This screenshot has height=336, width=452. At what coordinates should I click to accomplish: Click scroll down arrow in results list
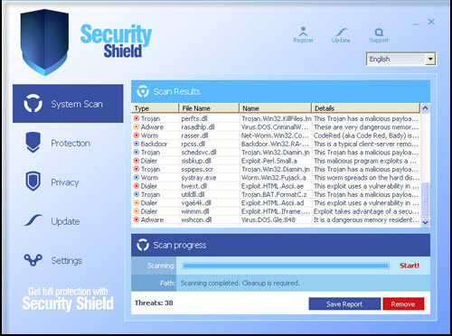click(425, 222)
